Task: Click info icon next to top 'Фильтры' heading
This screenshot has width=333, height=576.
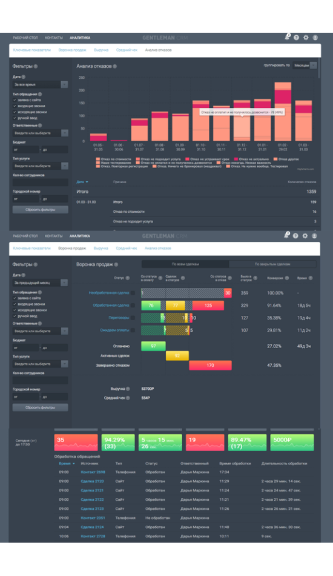Action: tap(36, 67)
